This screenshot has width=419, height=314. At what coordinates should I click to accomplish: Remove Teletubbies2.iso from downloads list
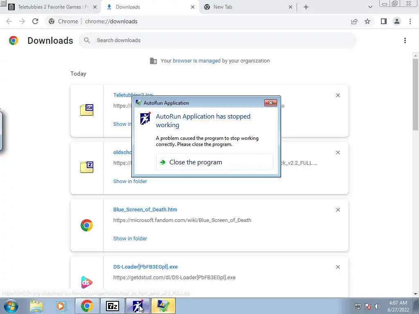pyautogui.click(x=338, y=95)
